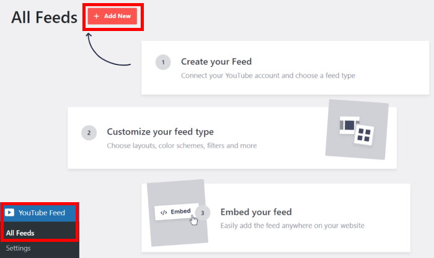Click the filmstrip layout illustration icon

click(x=350, y=125)
